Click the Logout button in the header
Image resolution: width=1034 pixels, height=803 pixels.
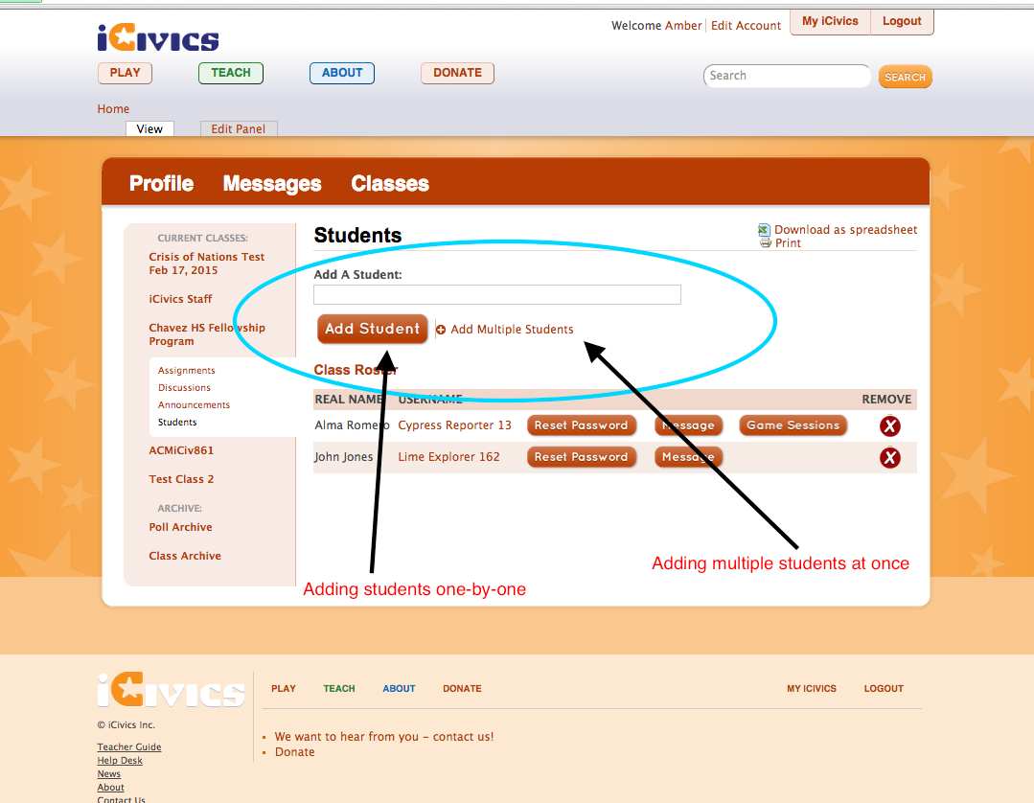tap(902, 22)
